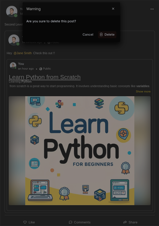Click the 'Learning Python' subtitle text
The image size is (159, 226).
coord(20,82)
